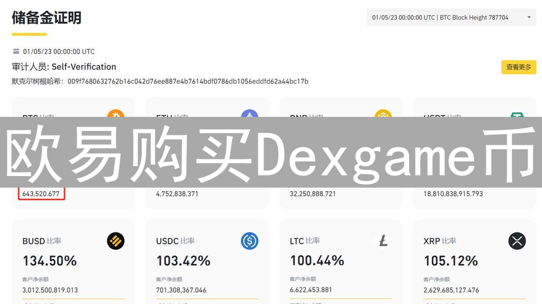Click the ETH balance 4,752,838.371
Screen dimensions: 542x304
(x=177, y=194)
